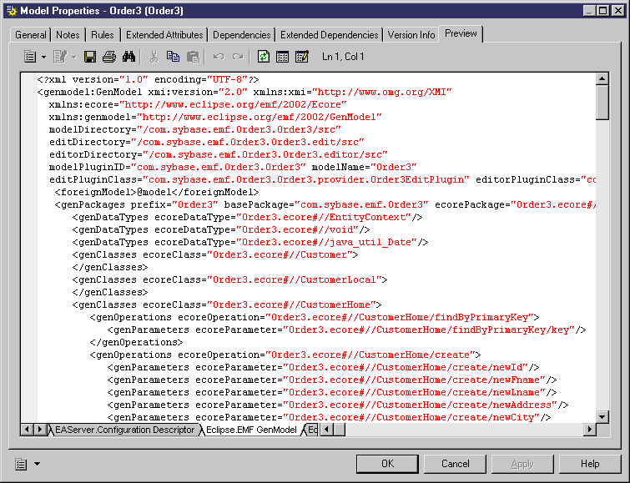
Task: Click the Help button
Action: (590, 464)
